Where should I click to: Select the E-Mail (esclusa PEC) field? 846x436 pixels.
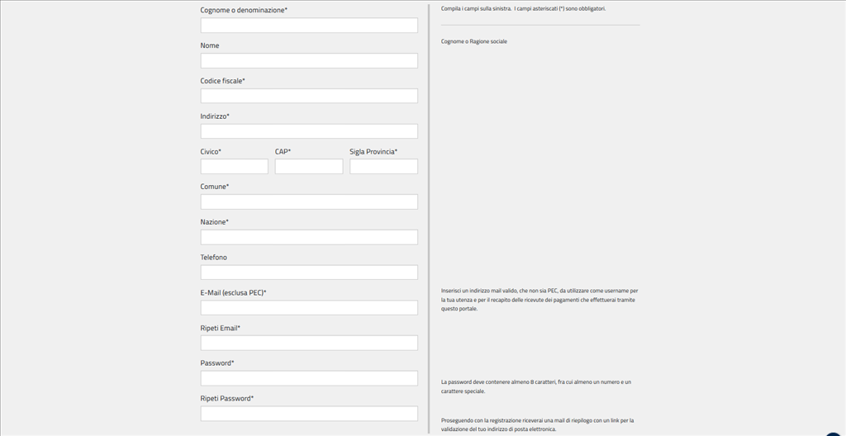[309, 308]
